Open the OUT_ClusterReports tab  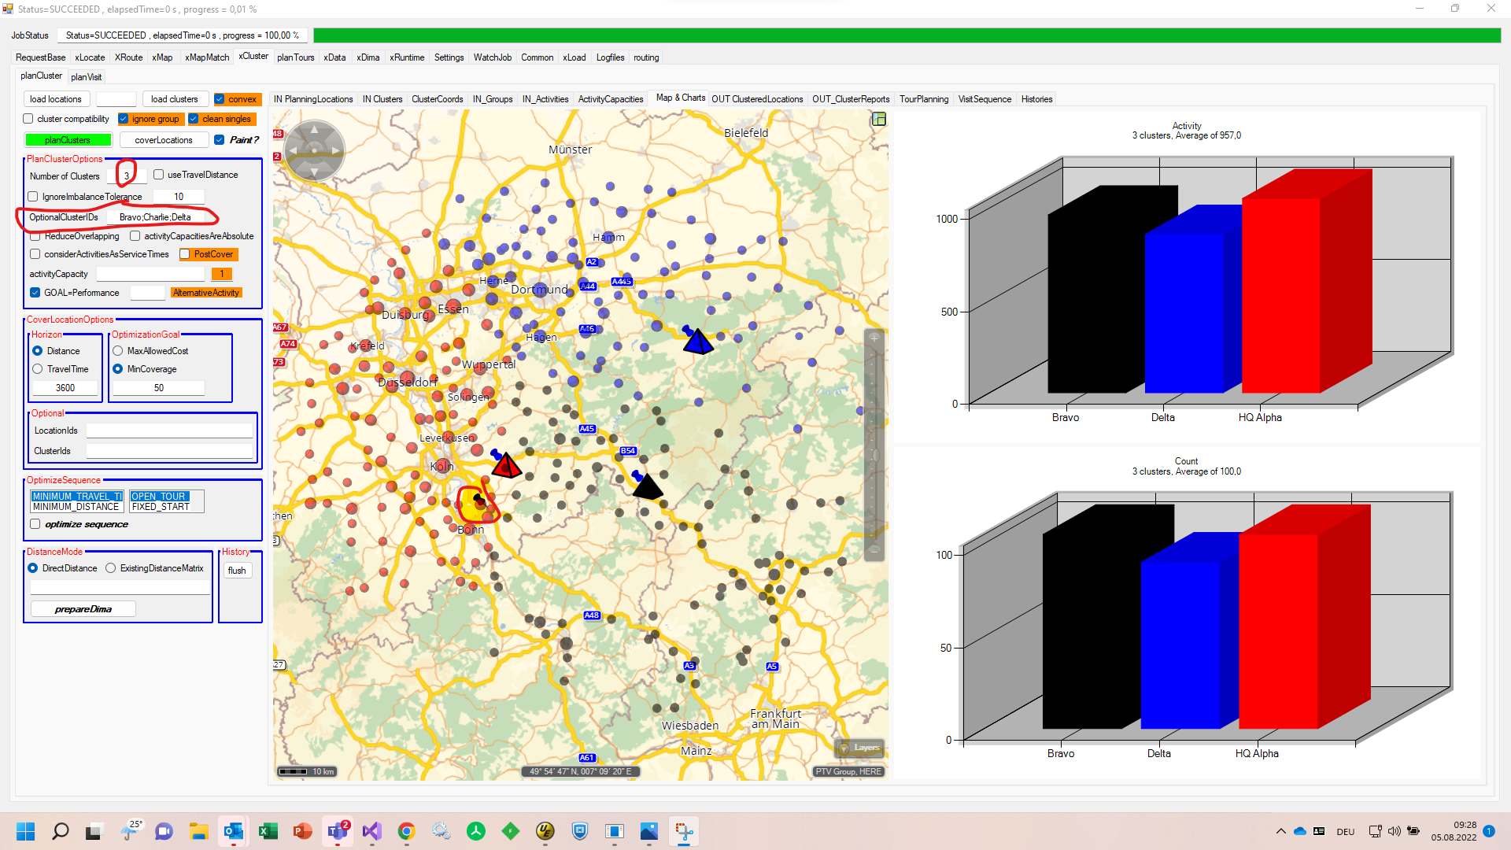tap(850, 99)
